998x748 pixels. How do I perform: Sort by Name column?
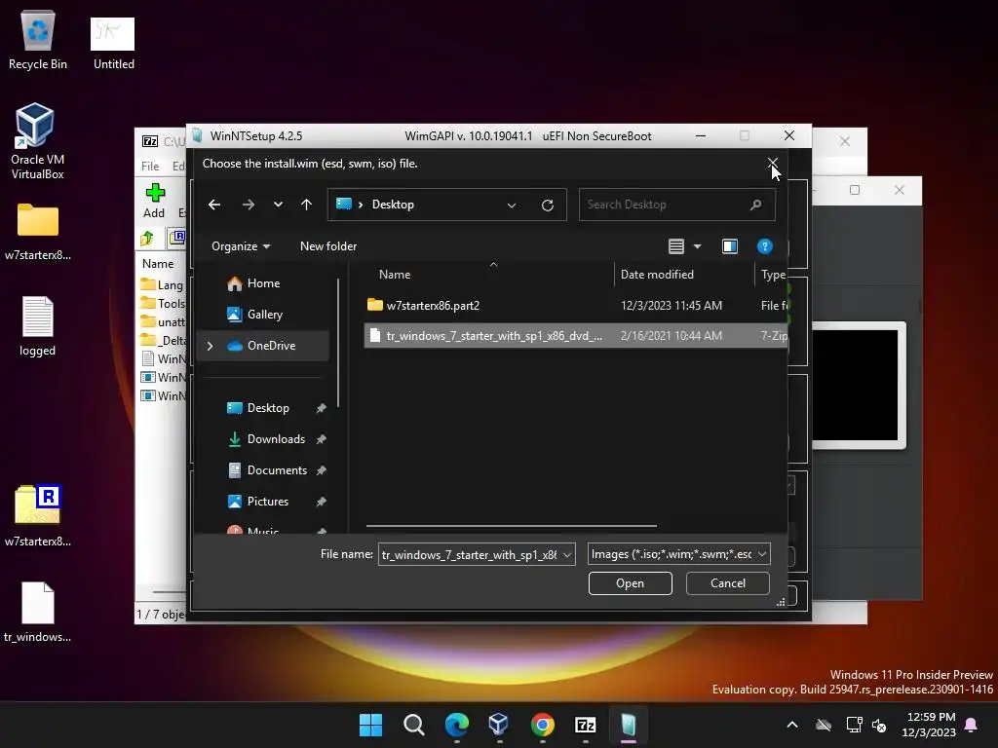[395, 275]
